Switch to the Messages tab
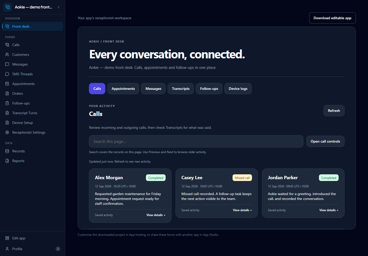This screenshot has height=256, width=368. pyautogui.click(x=153, y=89)
